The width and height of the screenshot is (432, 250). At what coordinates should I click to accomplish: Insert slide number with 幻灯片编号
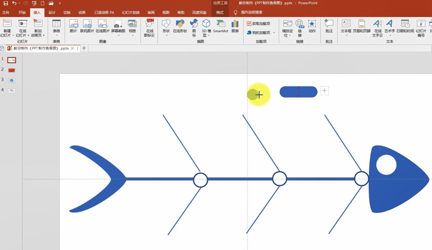(x=421, y=28)
